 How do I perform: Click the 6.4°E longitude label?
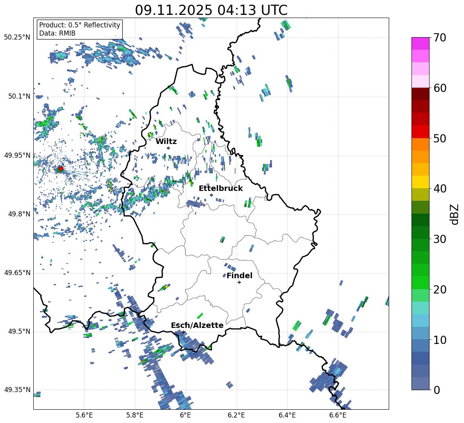click(x=287, y=415)
